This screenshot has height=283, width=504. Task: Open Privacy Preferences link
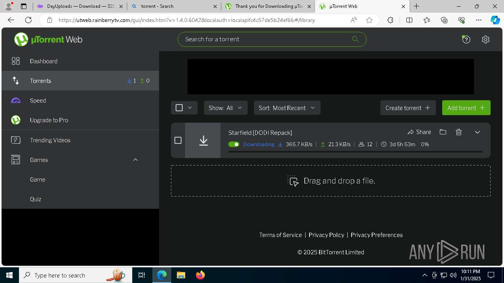click(x=377, y=235)
